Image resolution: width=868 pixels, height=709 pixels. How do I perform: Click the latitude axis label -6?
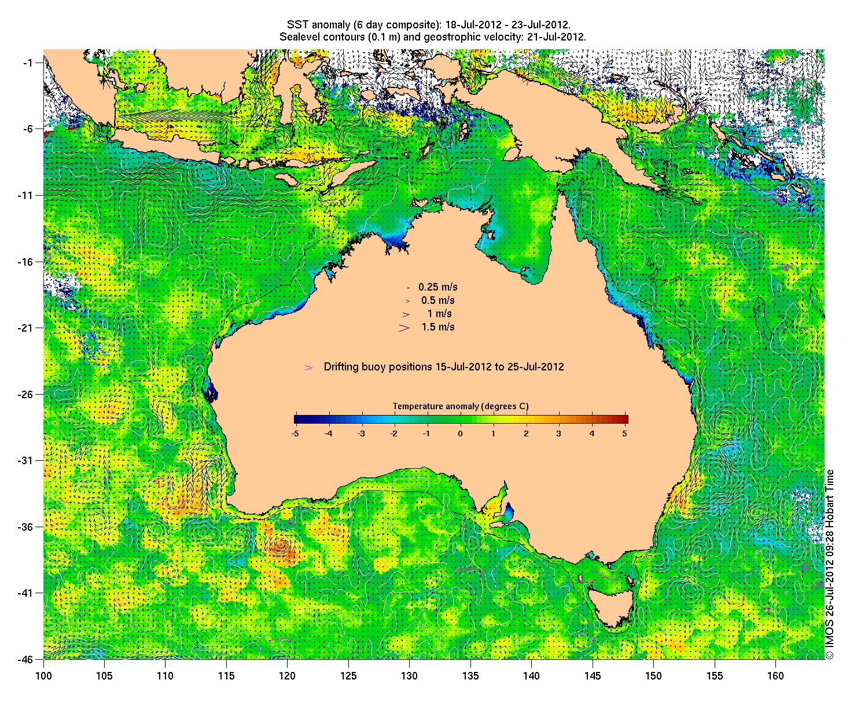28,129
